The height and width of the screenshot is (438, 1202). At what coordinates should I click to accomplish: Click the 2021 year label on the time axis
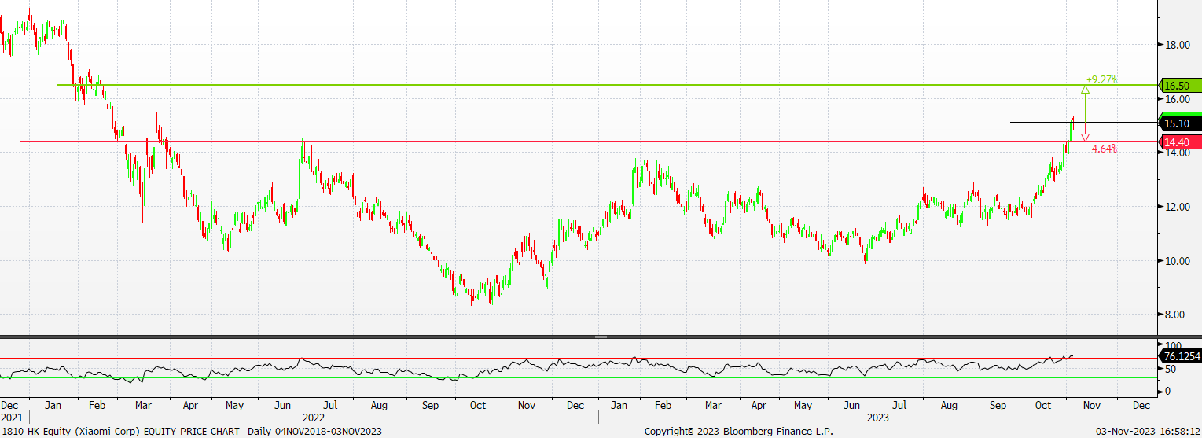[11, 418]
